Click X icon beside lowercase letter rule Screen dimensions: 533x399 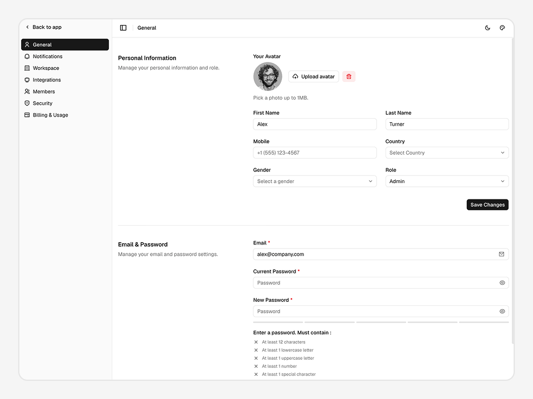[256, 350]
